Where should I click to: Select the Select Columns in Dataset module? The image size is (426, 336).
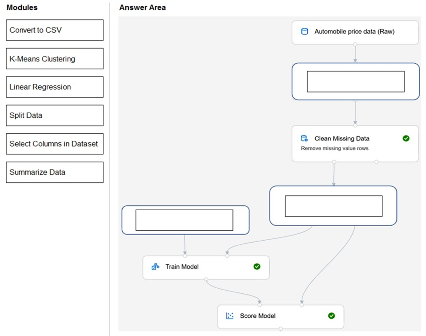click(55, 144)
